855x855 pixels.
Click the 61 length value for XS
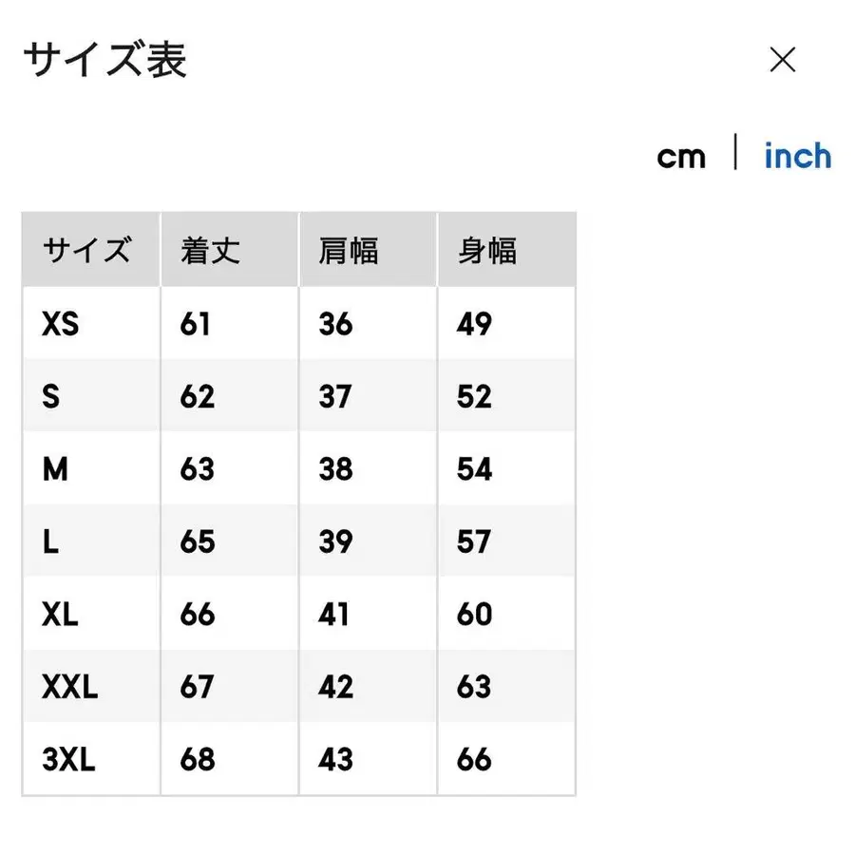196,323
